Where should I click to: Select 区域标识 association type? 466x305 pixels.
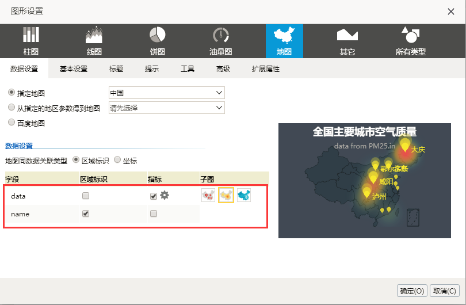tap(76, 159)
